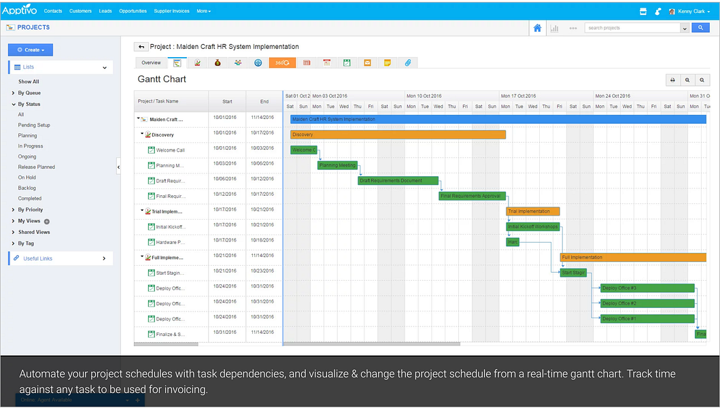The width and height of the screenshot is (720, 408).
Task: Open the team members tab icon
Action: click(238, 63)
